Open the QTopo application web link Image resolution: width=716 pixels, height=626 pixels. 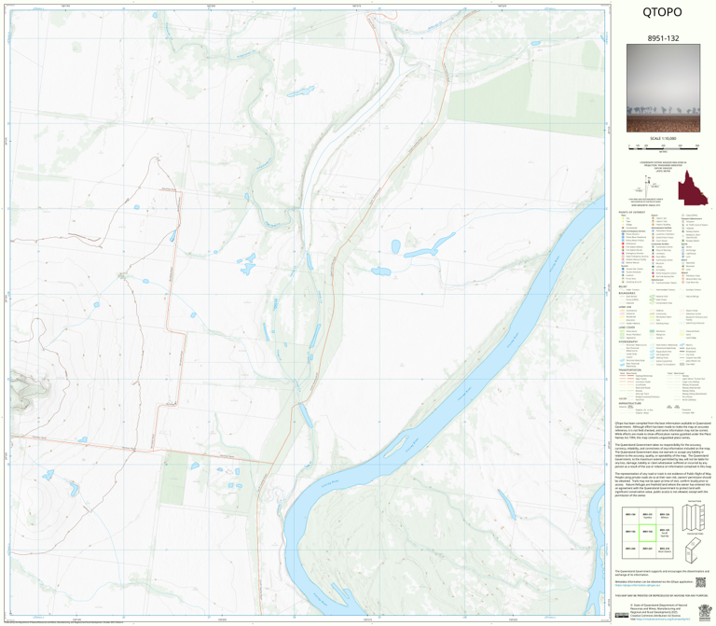coord(636,585)
